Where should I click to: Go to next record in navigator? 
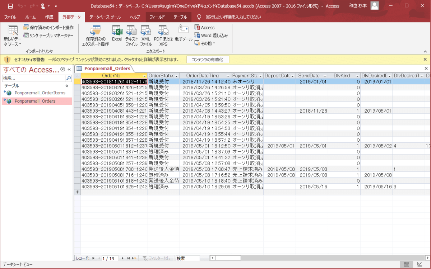[122, 258]
